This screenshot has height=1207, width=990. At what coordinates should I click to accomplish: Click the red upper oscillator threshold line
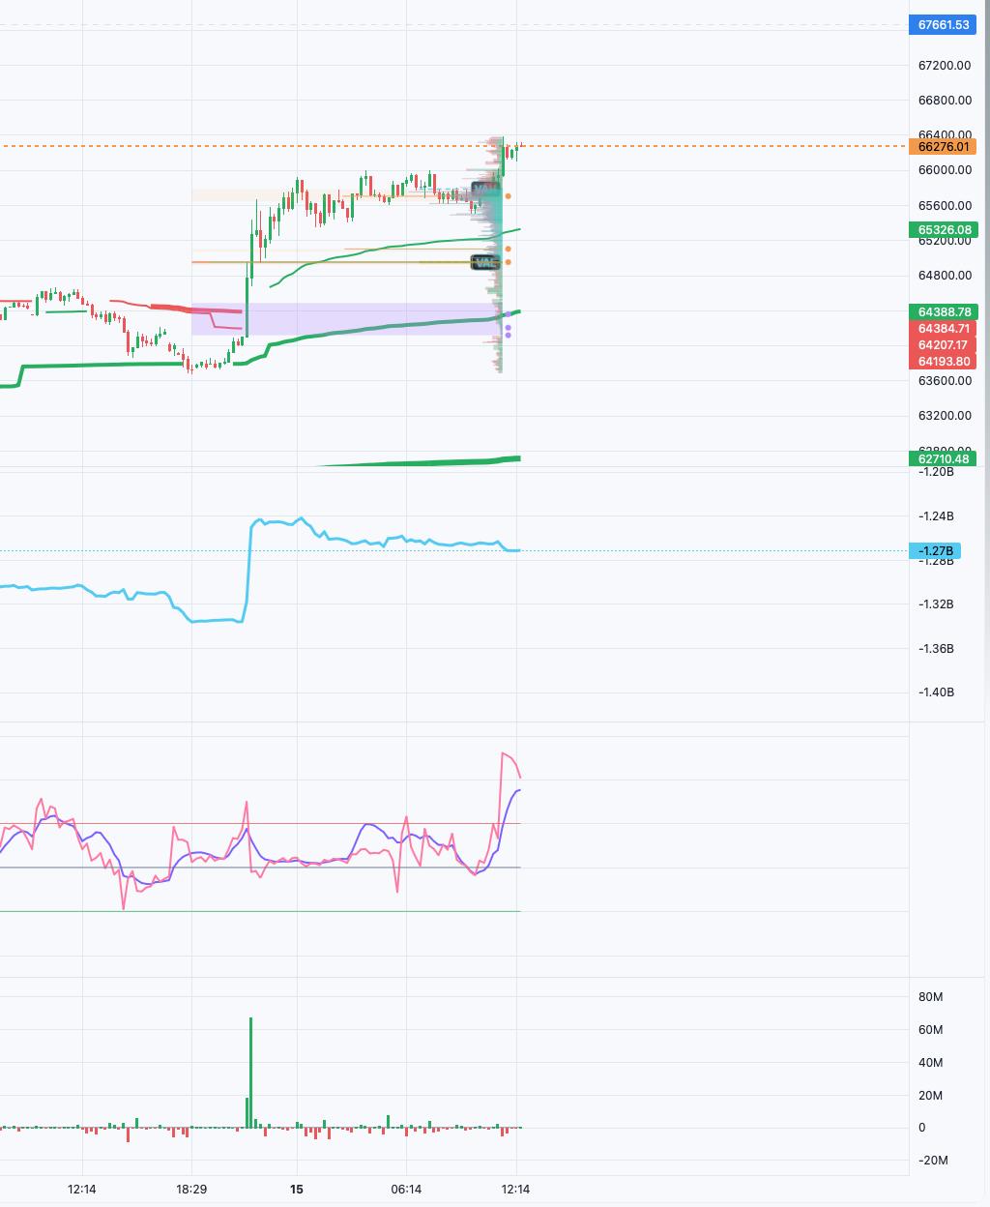[260, 824]
